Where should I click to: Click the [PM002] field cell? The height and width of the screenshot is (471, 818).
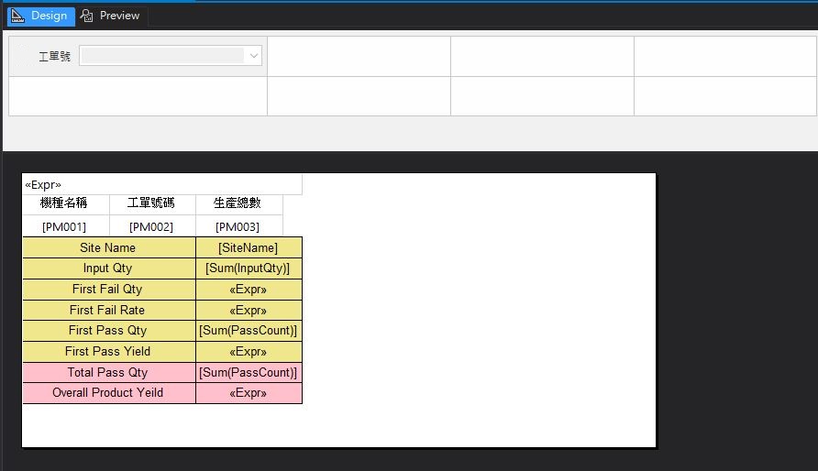151,226
